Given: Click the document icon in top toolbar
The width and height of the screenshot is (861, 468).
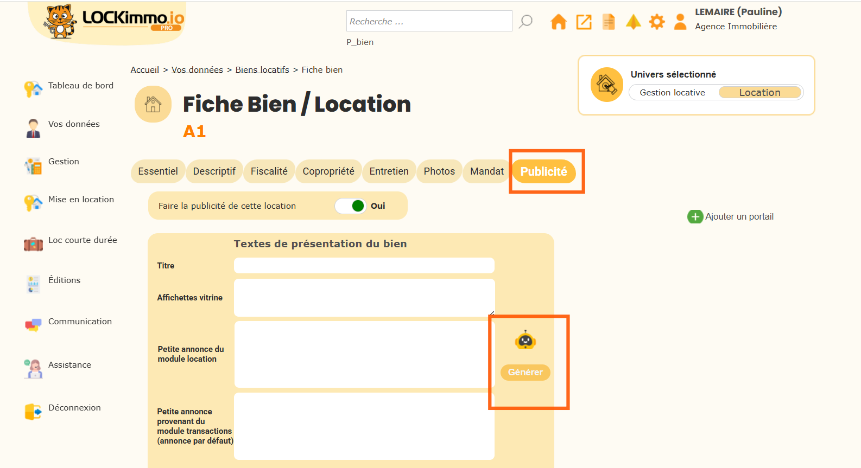Looking at the screenshot, I should [609, 22].
